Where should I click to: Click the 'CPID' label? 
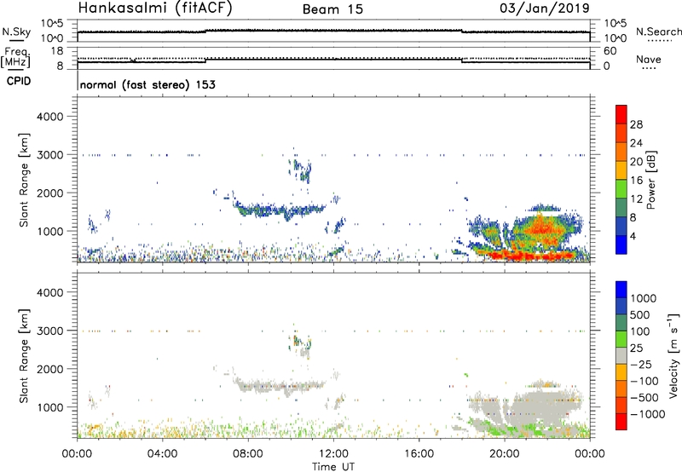pos(19,81)
